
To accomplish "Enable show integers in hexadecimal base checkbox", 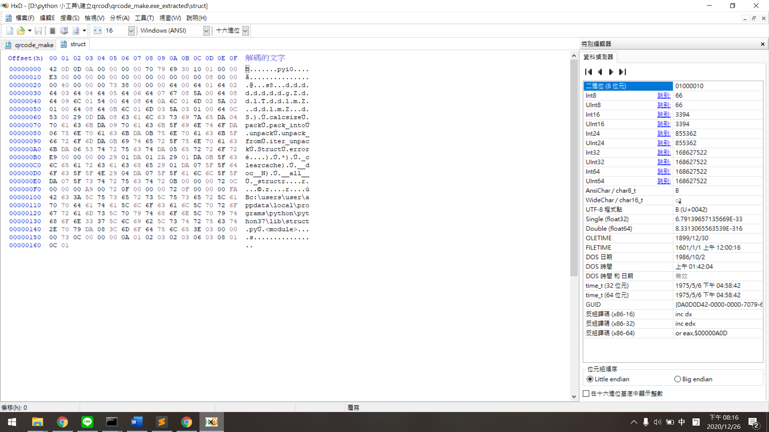I will (x=586, y=394).
